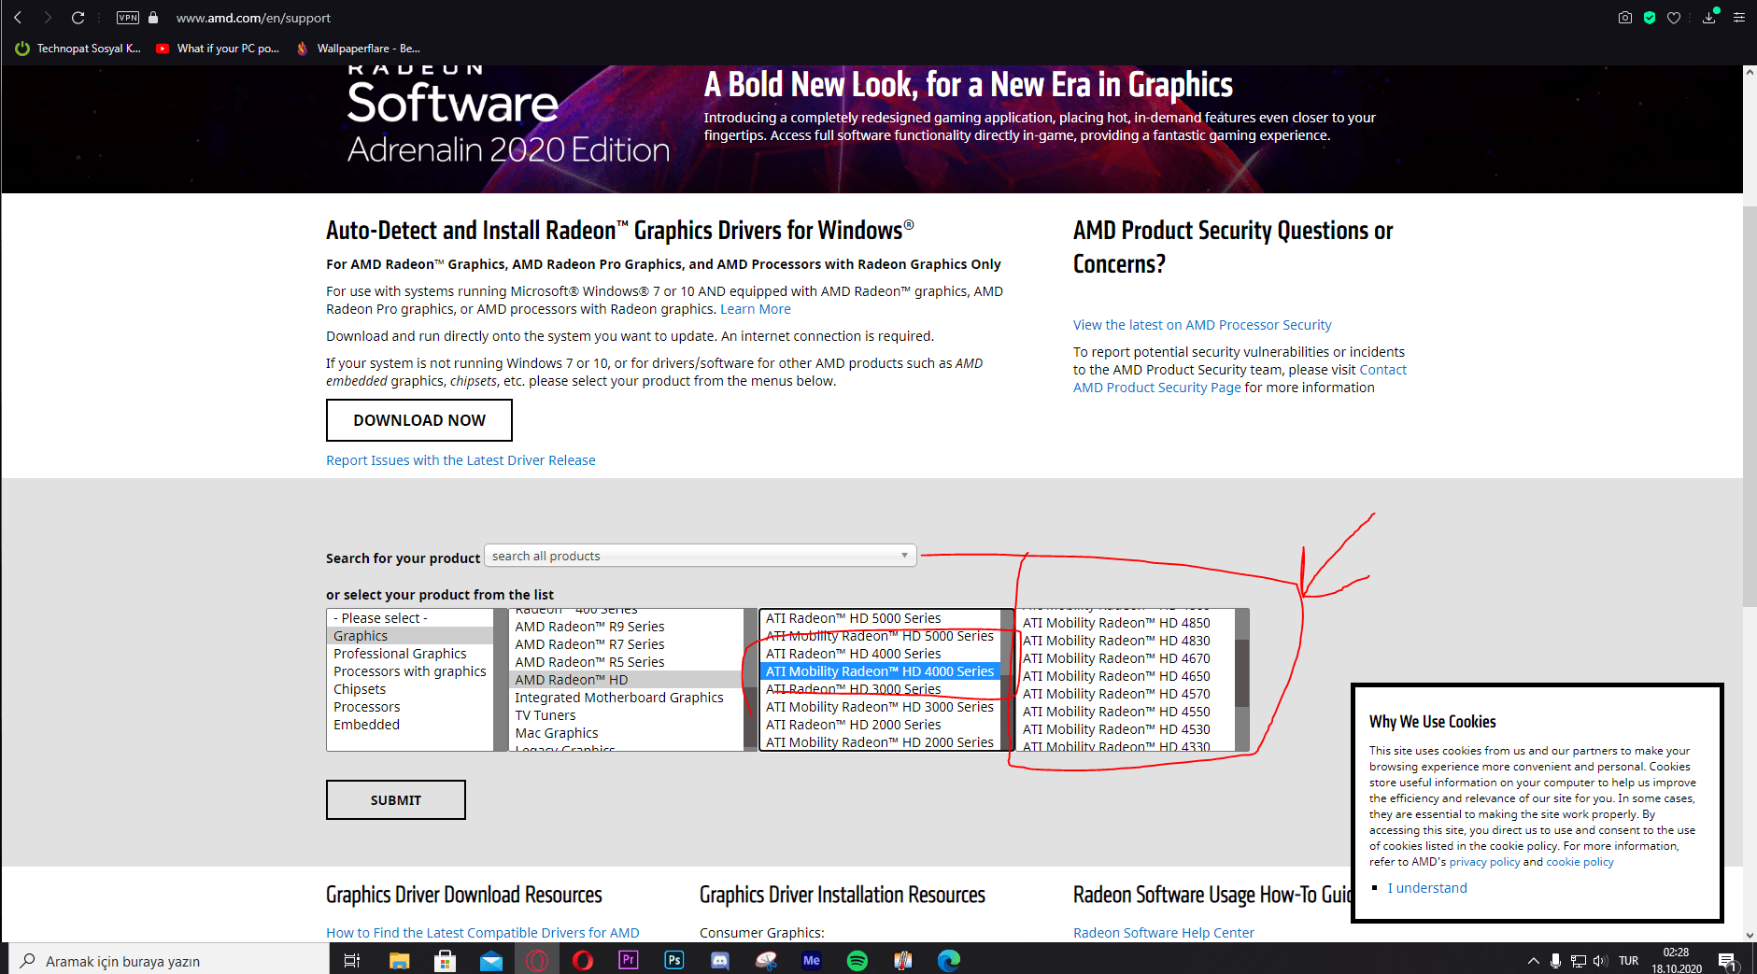1757x974 pixels.
Task: Pick ATI Mobility Radeon HD 4850
Action: 1126,623
